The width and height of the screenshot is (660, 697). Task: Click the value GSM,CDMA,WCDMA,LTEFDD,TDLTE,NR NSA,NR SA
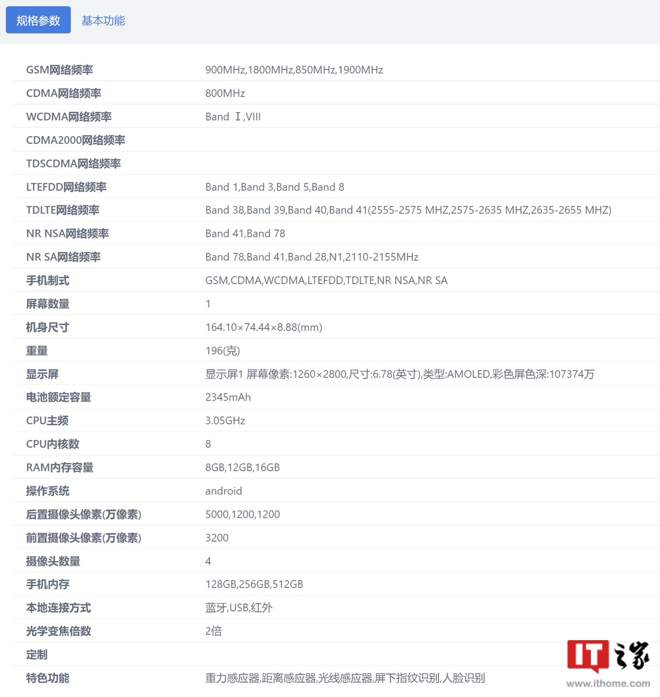(x=326, y=280)
